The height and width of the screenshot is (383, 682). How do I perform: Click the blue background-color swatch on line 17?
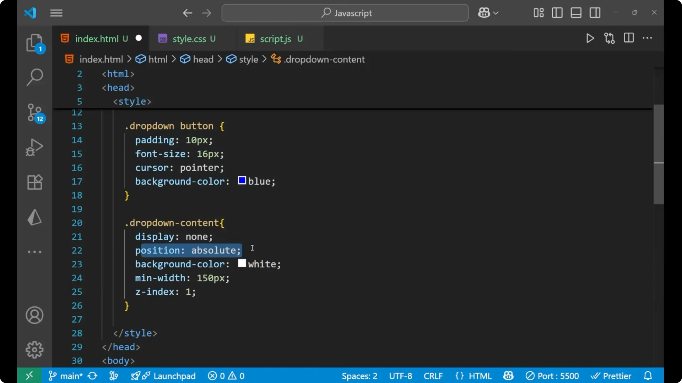242,181
